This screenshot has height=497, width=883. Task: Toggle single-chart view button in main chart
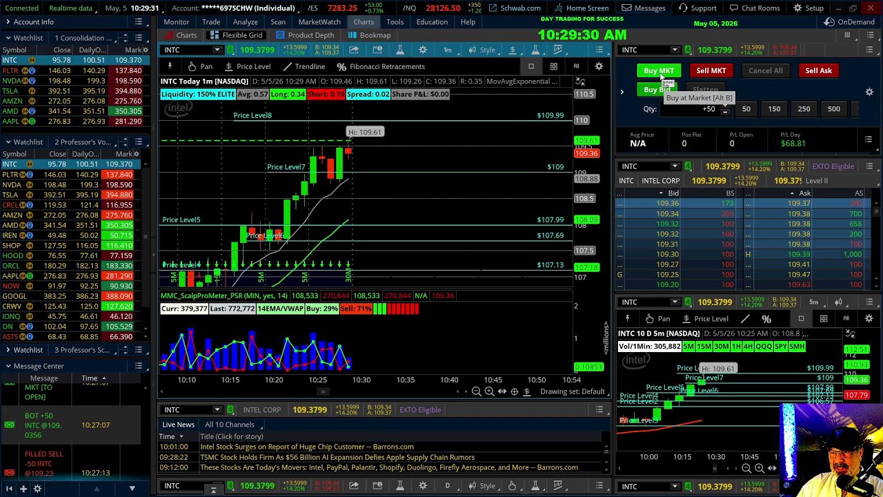click(531, 66)
